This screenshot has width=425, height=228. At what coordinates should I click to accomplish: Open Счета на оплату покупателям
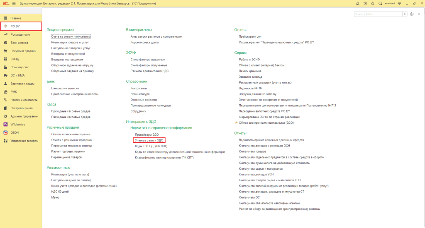click(71, 36)
